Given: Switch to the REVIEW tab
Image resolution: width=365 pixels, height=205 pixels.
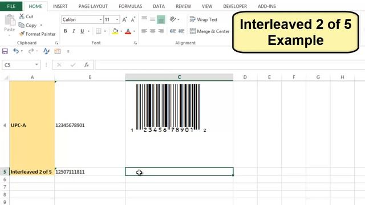Looking at the screenshot, I should [183, 6].
